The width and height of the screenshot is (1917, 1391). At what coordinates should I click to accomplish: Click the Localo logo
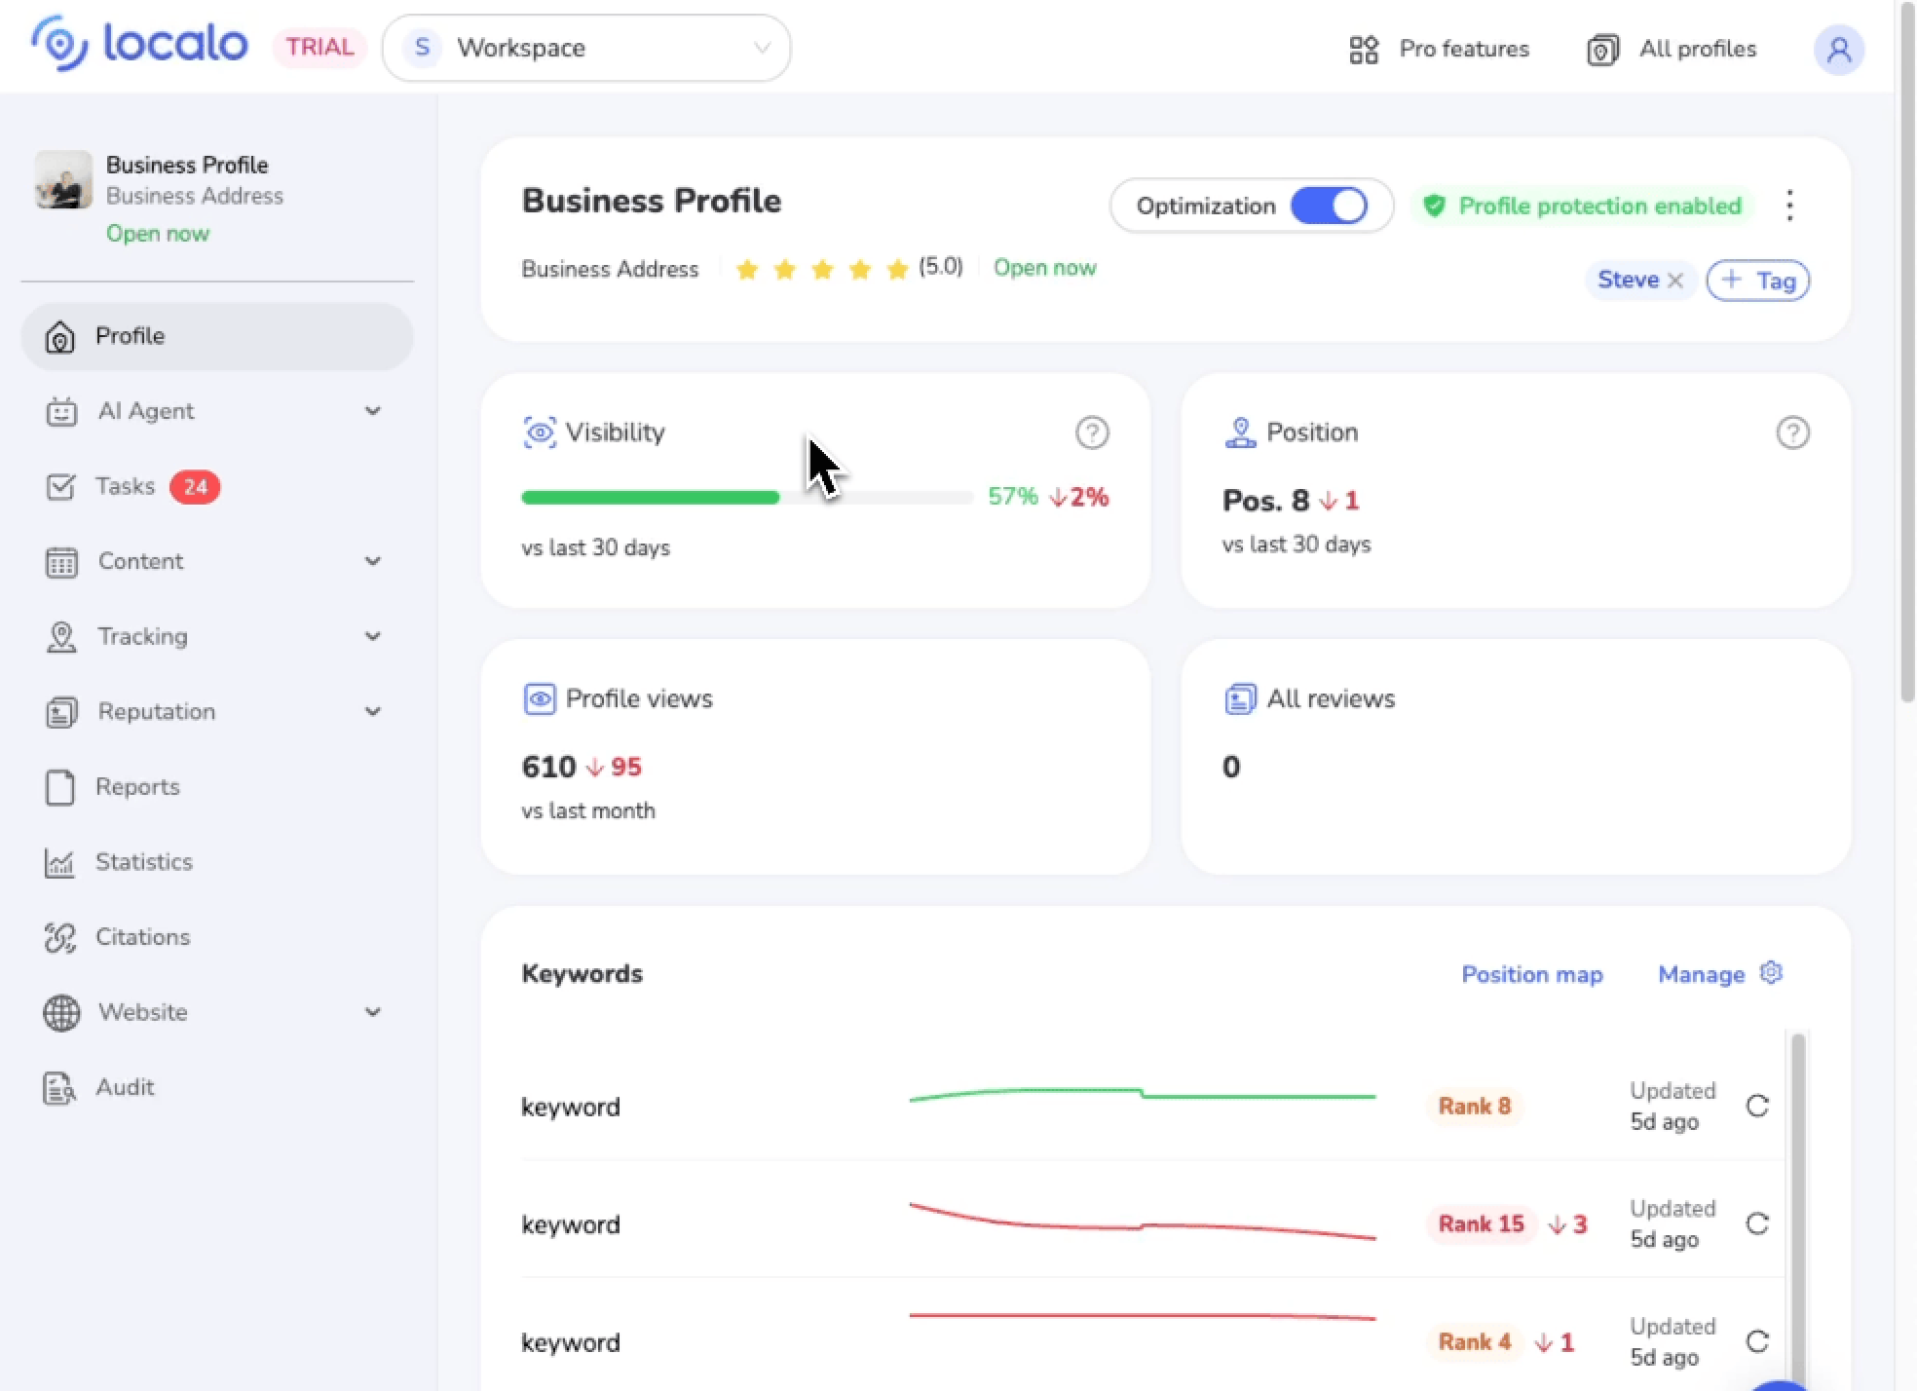139,45
